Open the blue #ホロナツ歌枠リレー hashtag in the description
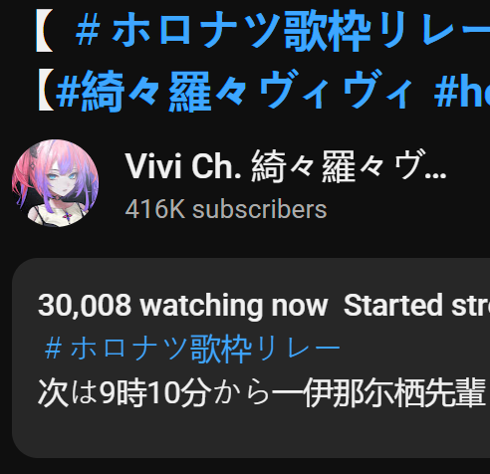Image resolution: width=490 pixels, height=474 pixels. pyautogui.click(x=192, y=350)
